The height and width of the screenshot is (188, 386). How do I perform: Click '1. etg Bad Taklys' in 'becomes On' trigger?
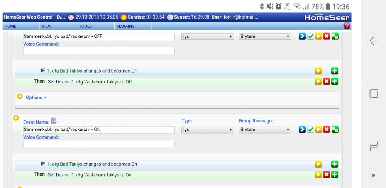(x=65, y=164)
